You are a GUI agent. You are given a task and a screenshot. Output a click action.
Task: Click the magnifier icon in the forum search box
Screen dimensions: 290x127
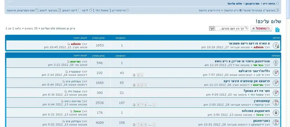pos(246,28)
